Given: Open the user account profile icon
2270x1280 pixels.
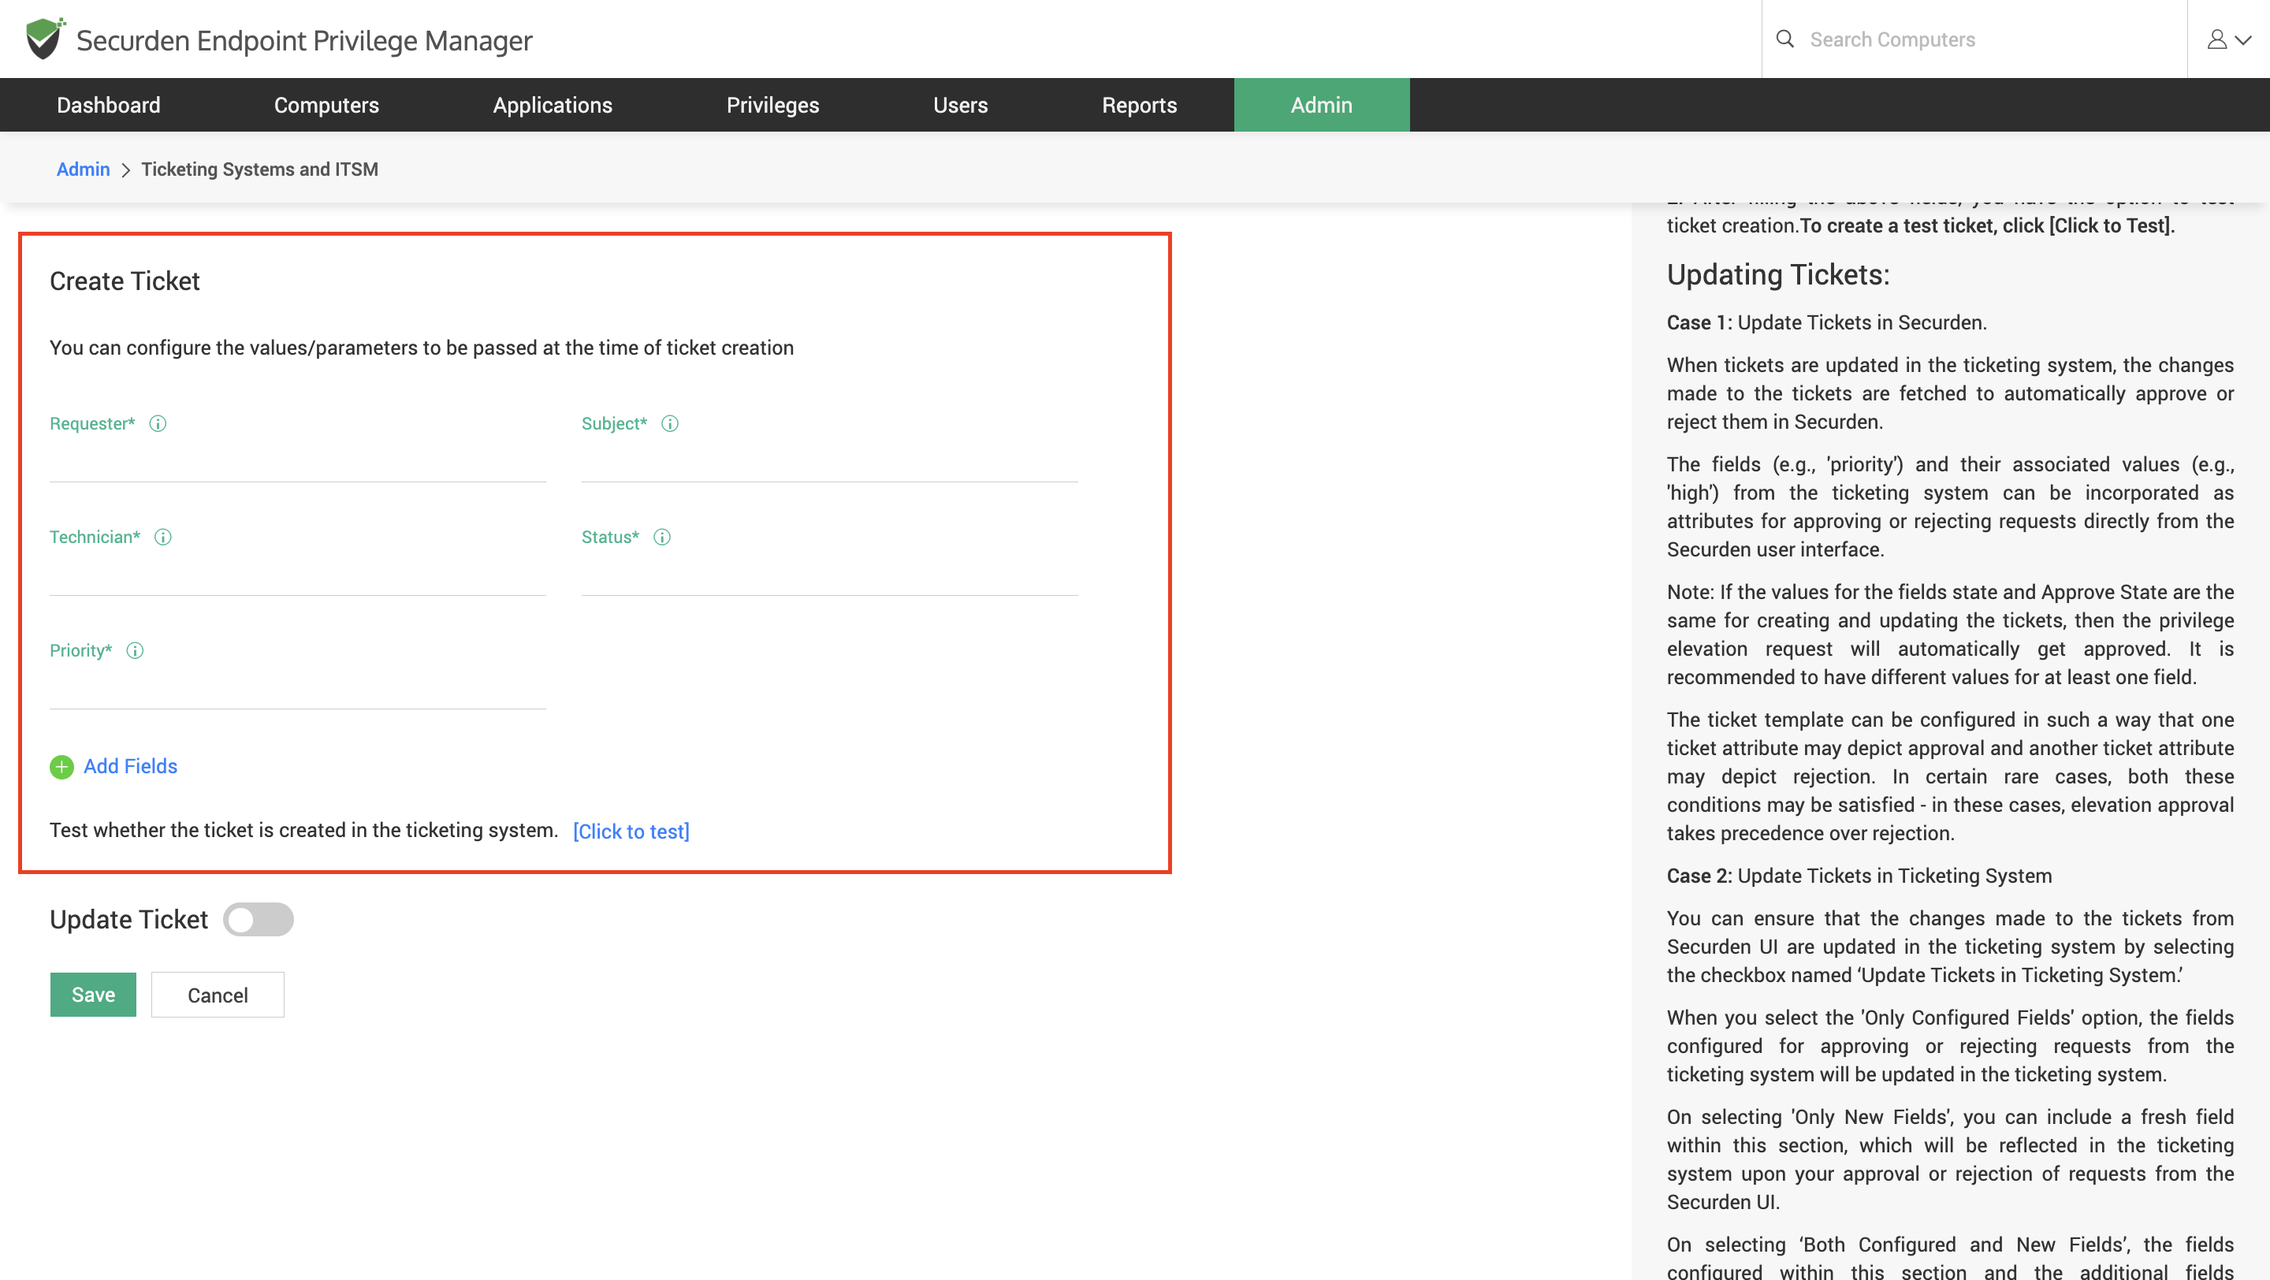Looking at the screenshot, I should (2216, 39).
